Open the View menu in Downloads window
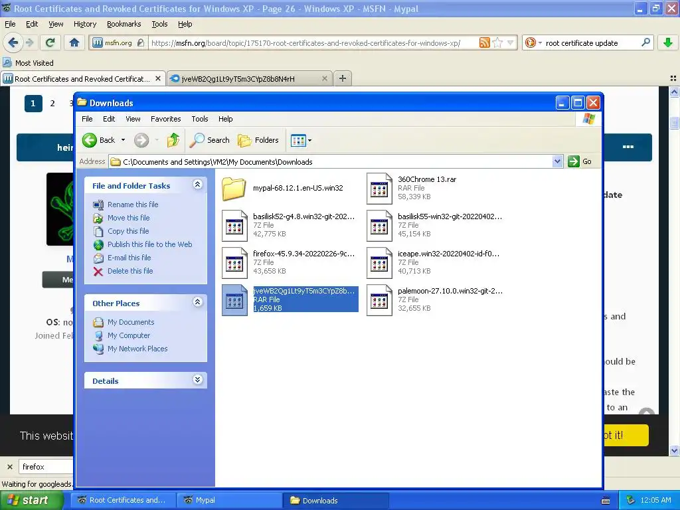Screen dimensions: 680x510 click(x=133, y=119)
